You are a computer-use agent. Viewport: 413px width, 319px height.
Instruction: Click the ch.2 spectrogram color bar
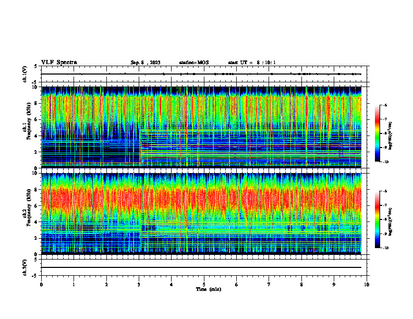(x=377, y=219)
